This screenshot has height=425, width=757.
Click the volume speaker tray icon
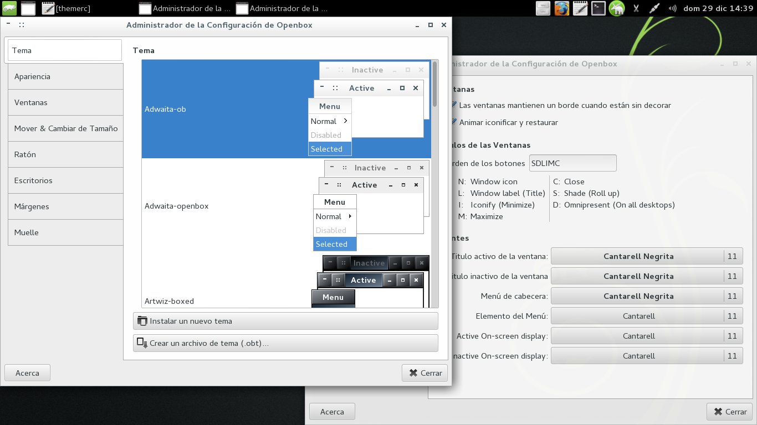pyautogui.click(x=673, y=8)
